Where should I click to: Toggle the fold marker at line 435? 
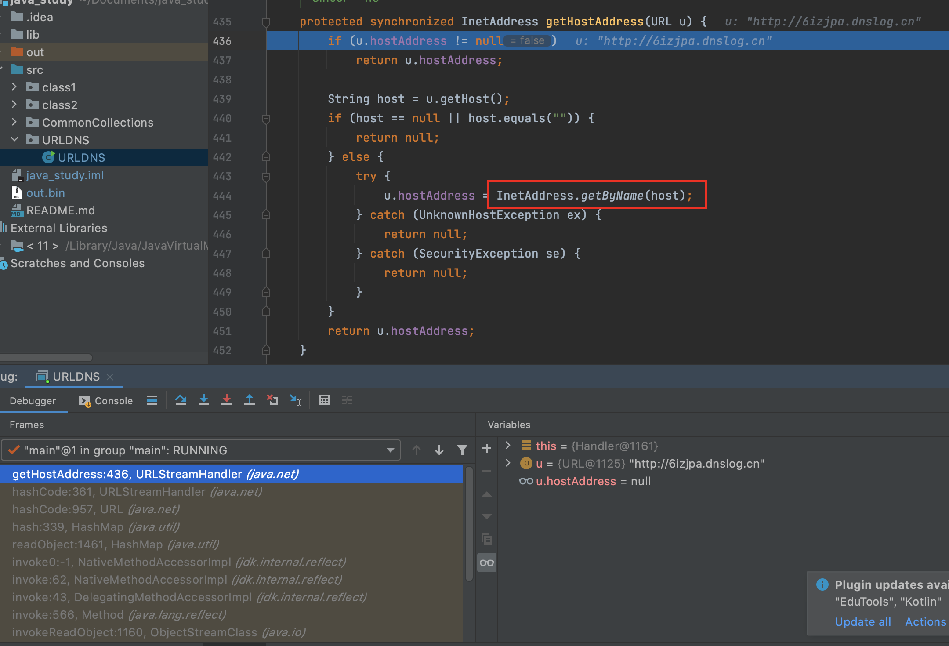point(266,22)
